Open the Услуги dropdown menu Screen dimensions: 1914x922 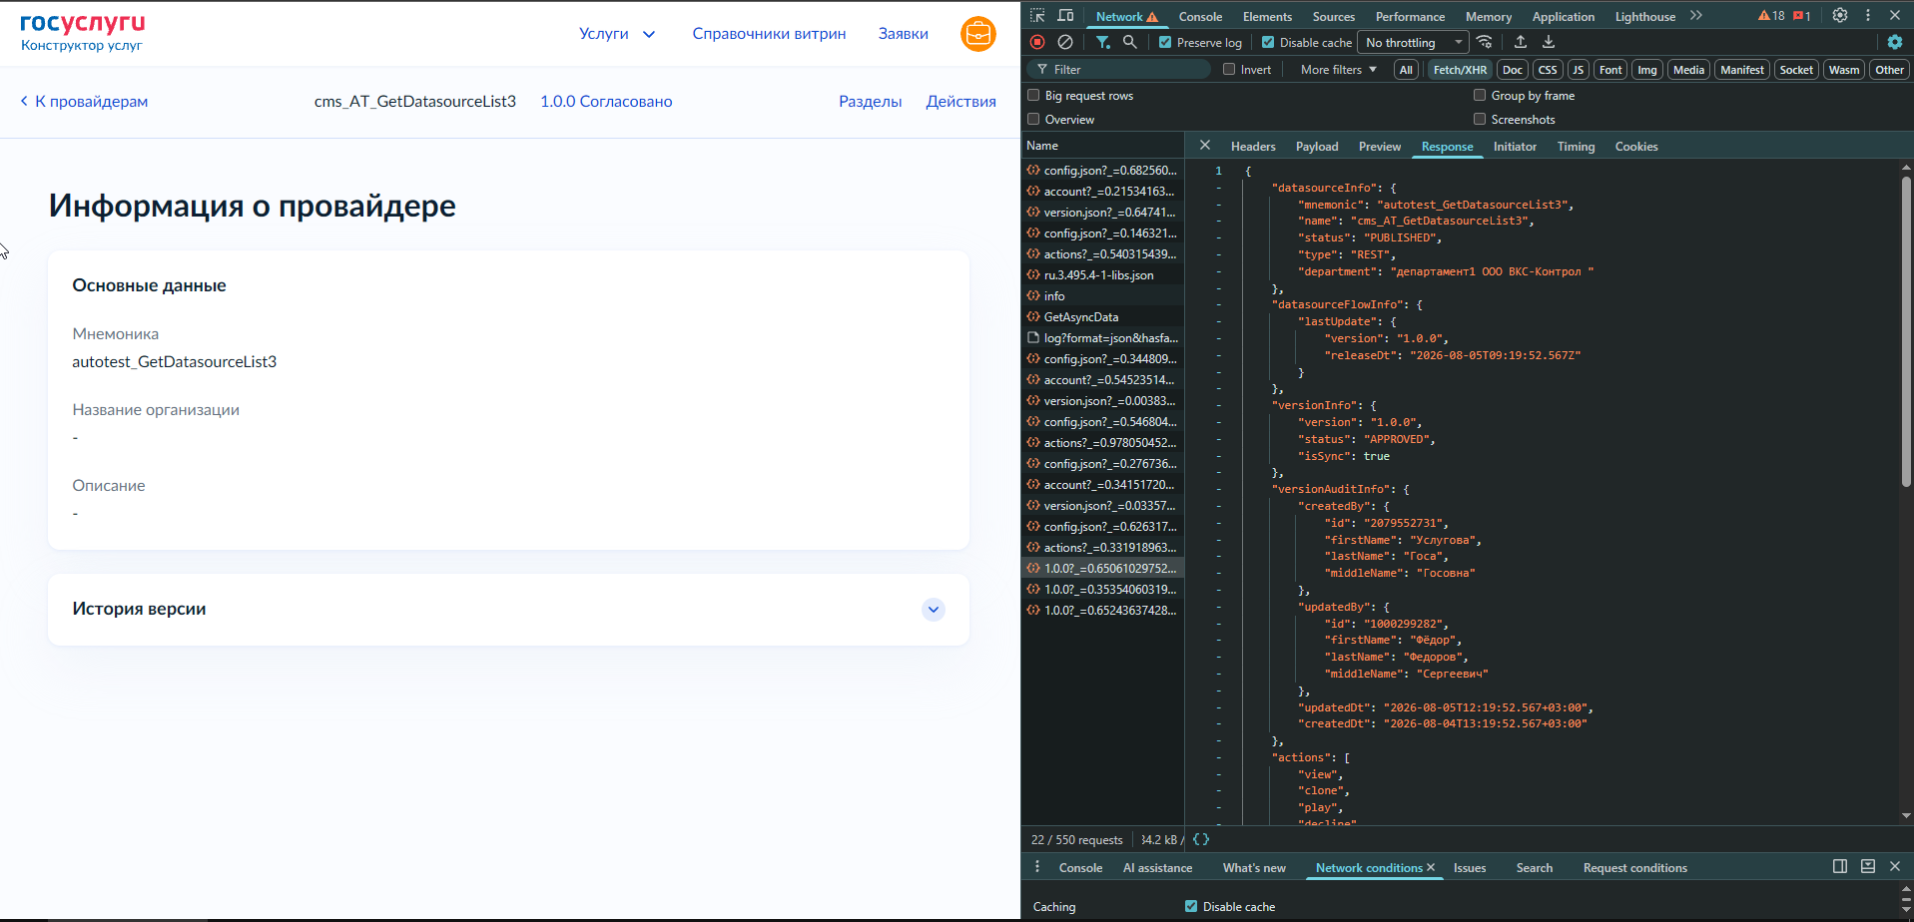(617, 34)
